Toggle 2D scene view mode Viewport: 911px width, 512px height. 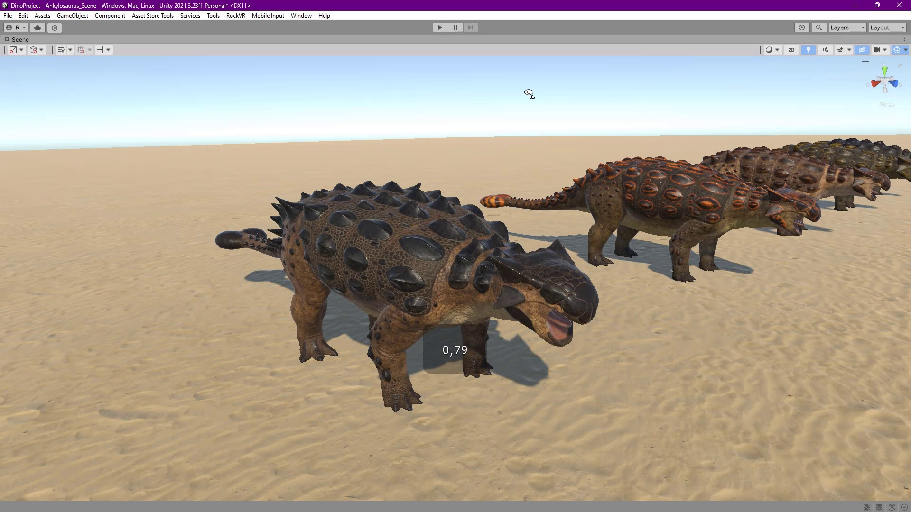tap(791, 50)
